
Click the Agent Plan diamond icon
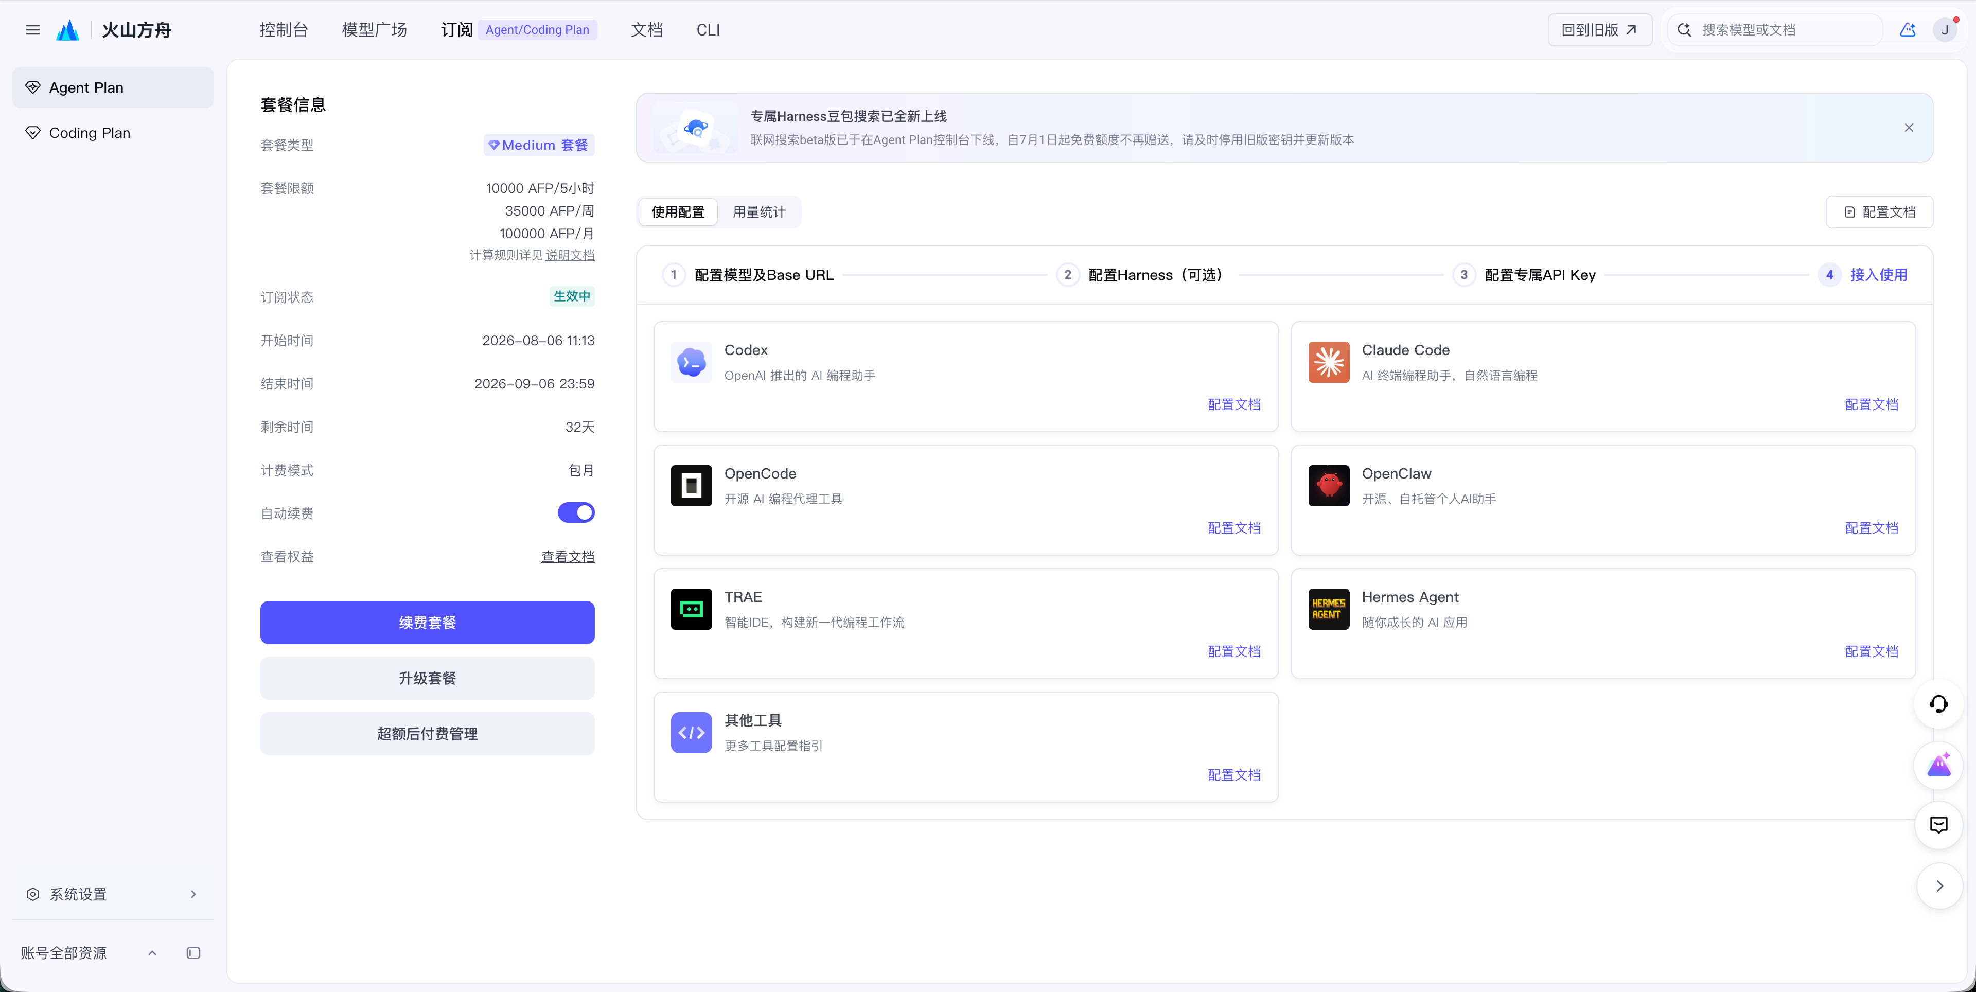[32, 87]
